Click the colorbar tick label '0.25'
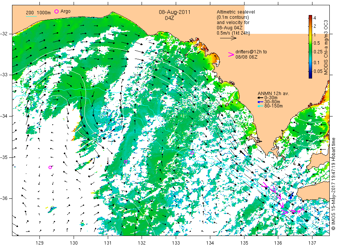This screenshot has width=338, height=248. coord(318,52)
